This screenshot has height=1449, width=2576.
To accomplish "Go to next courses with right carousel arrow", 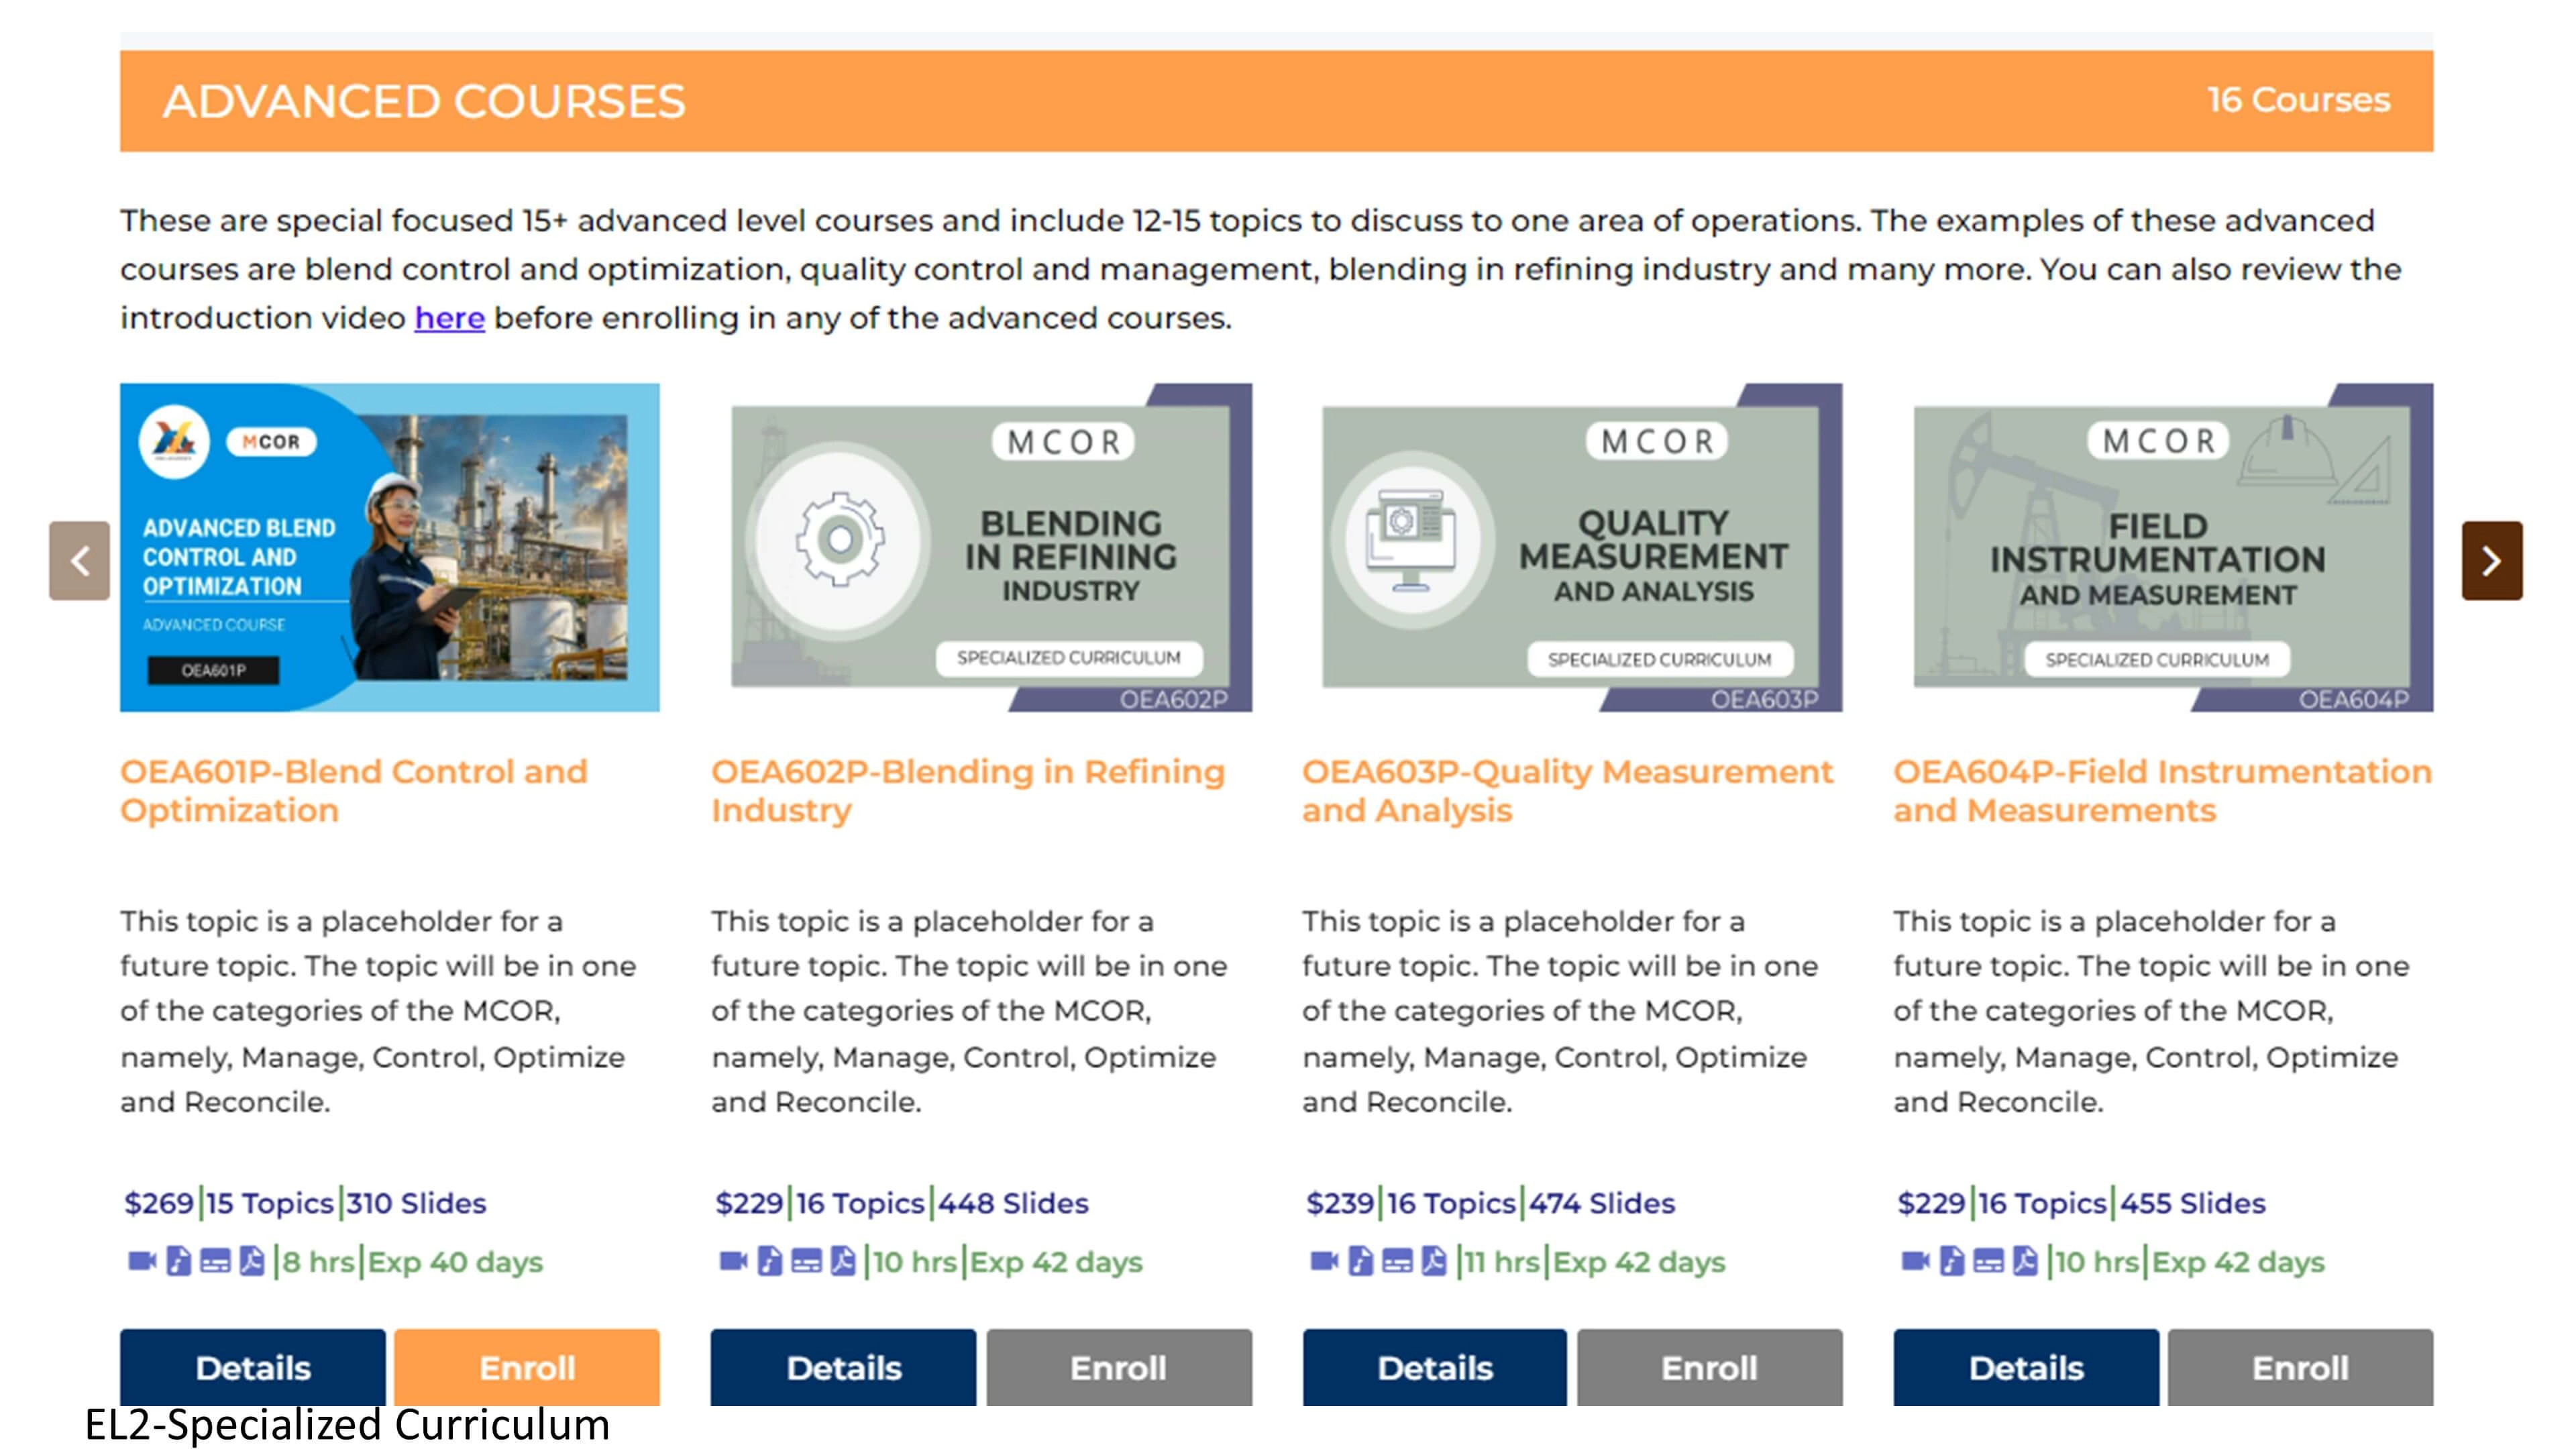I will point(2491,560).
